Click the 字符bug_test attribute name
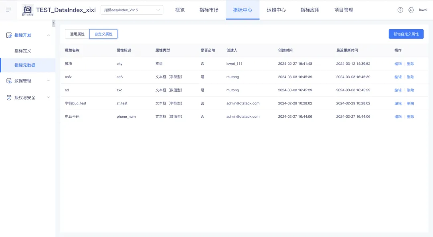The image size is (433, 237). click(75, 103)
